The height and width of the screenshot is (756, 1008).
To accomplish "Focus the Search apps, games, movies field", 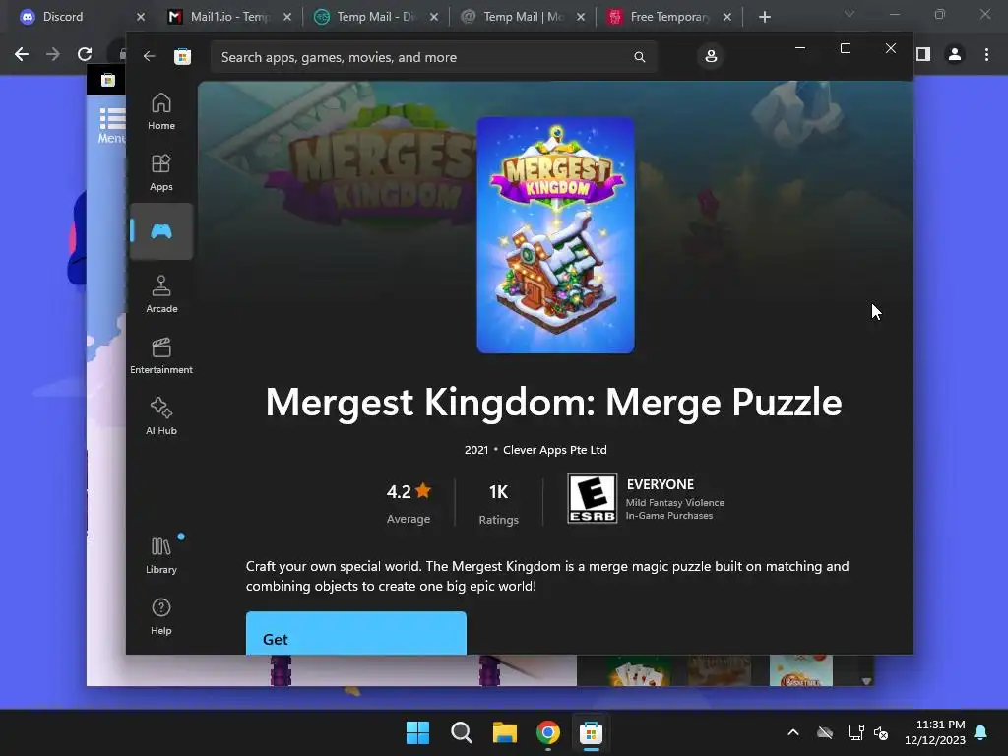I will (x=434, y=57).
